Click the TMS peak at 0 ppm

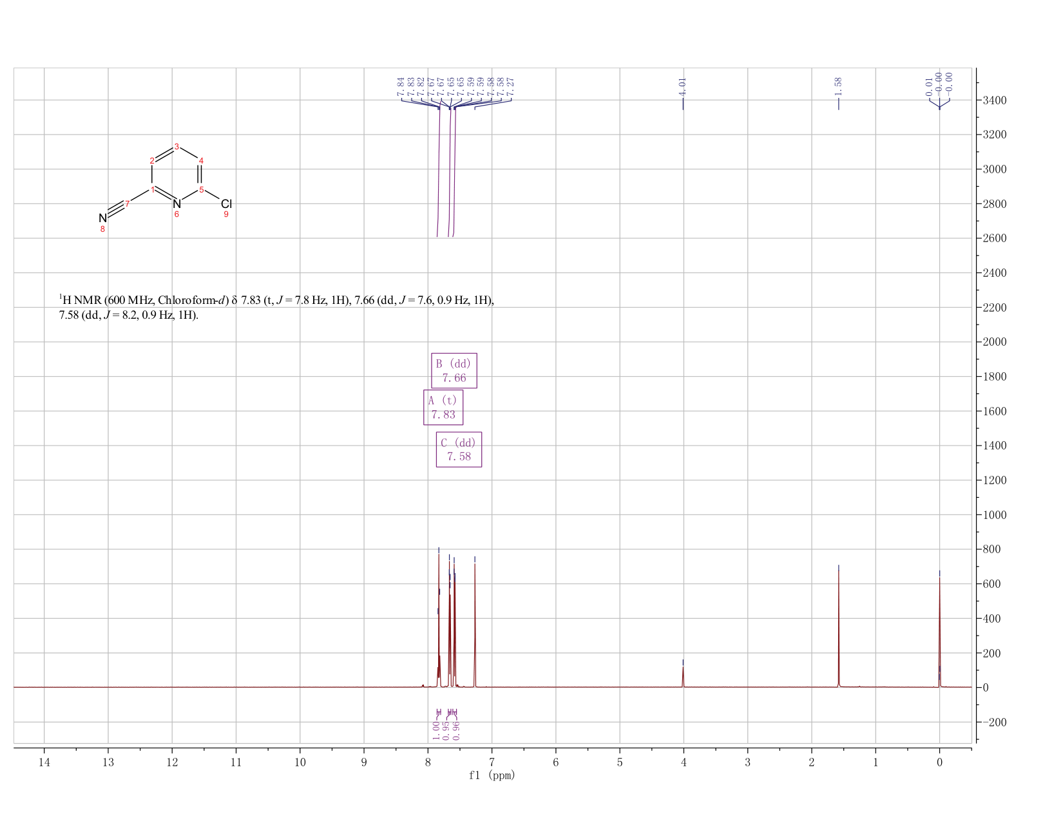(939, 631)
